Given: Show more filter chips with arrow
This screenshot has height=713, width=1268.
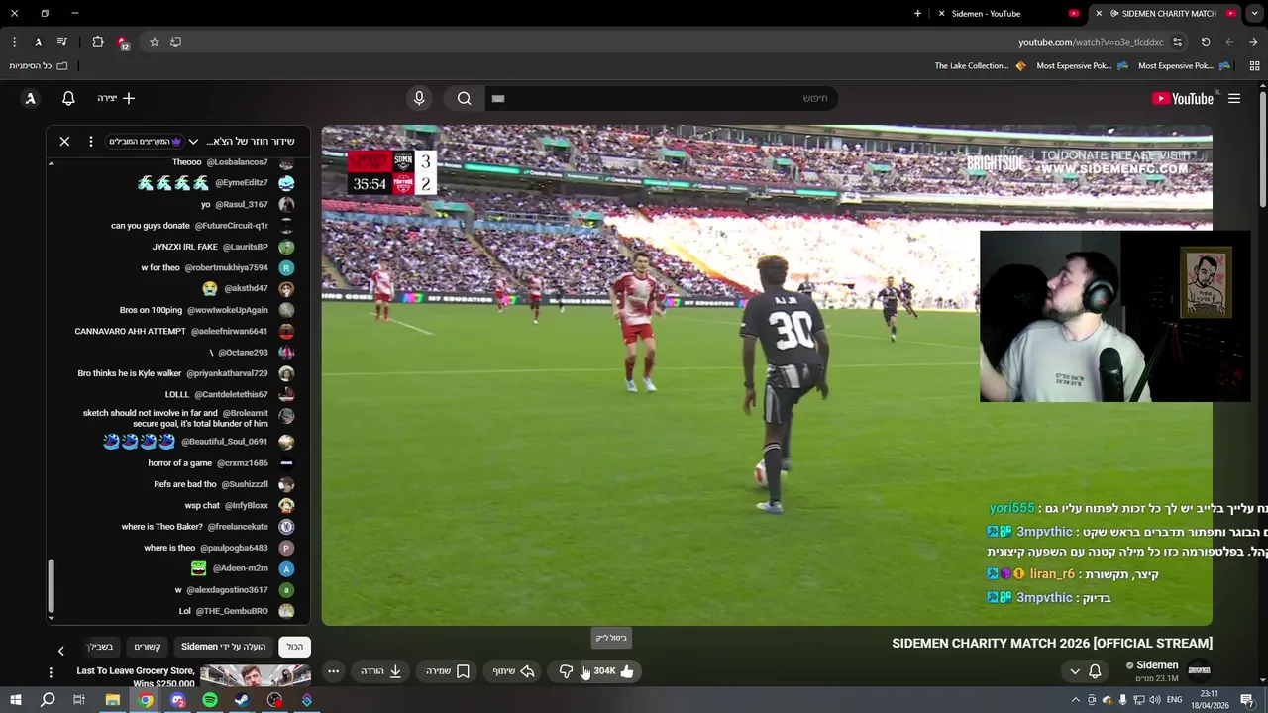Looking at the screenshot, I should (60, 651).
